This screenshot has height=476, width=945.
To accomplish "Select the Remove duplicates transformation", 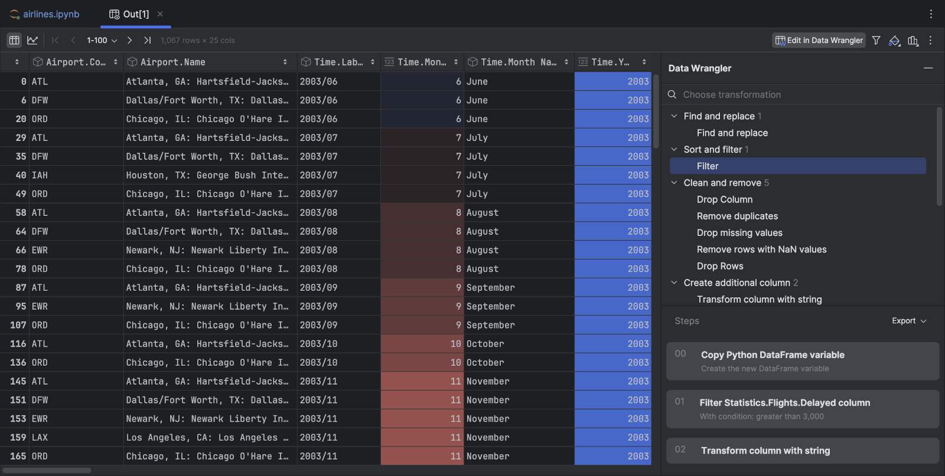I will pyautogui.click(x=737, y=216).
